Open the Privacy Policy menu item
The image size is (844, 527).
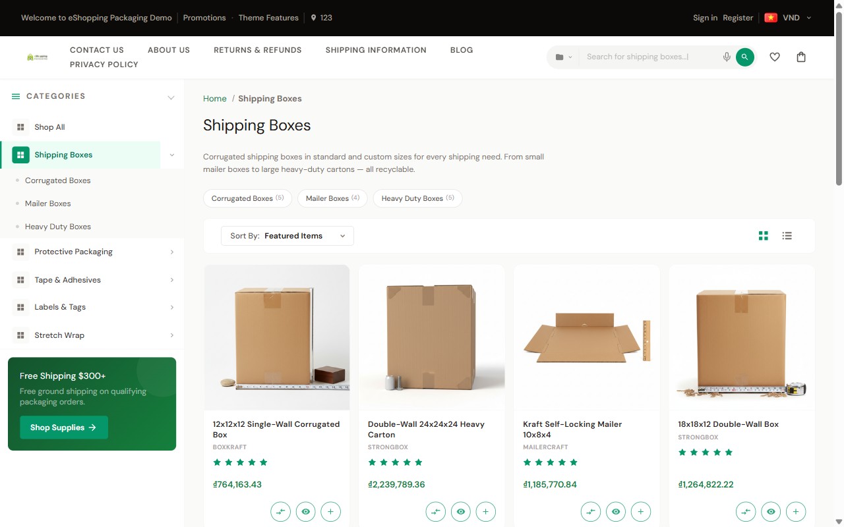point(104,65)
